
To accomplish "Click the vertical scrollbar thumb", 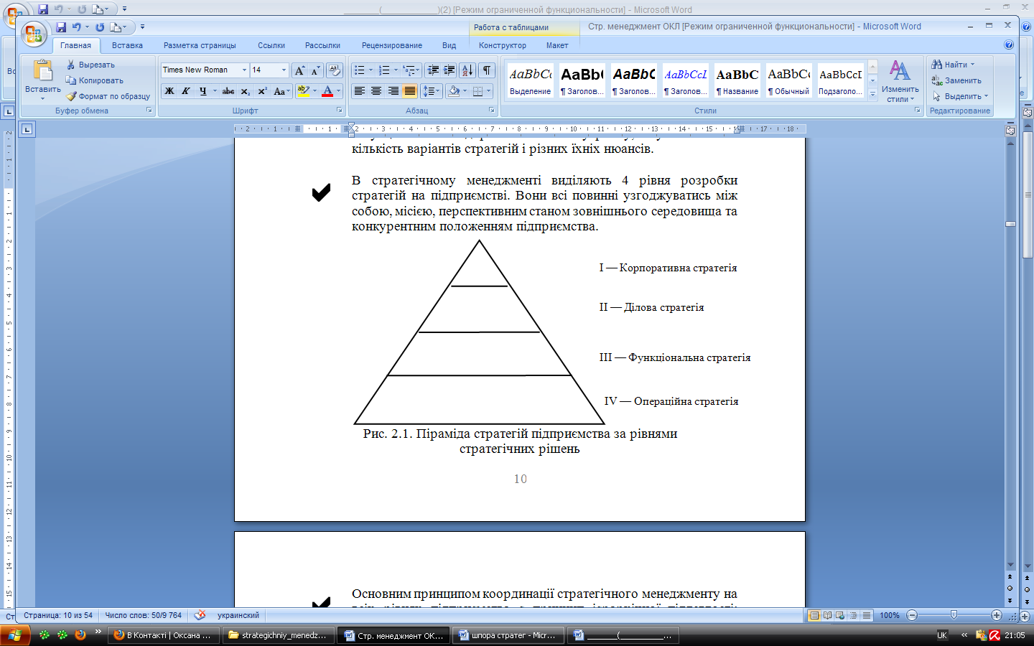I will [x=1010, y=224].
